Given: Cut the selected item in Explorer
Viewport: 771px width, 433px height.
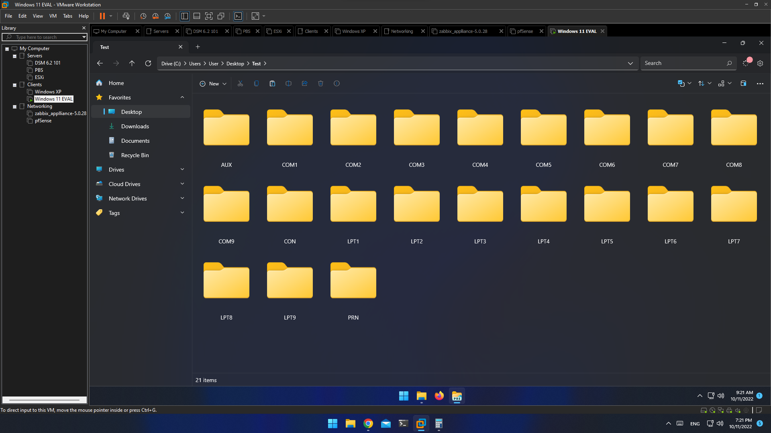Looking at the screenshot, I should (240, 83).
